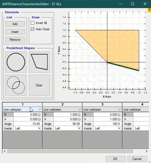This screenshot has height=163, width=151.
Task: Select column header 2 in element table
Action: [x=62, y=104]
